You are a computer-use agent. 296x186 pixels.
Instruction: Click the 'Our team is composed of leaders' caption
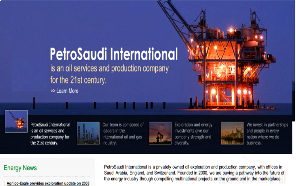[x=123, y=133]
